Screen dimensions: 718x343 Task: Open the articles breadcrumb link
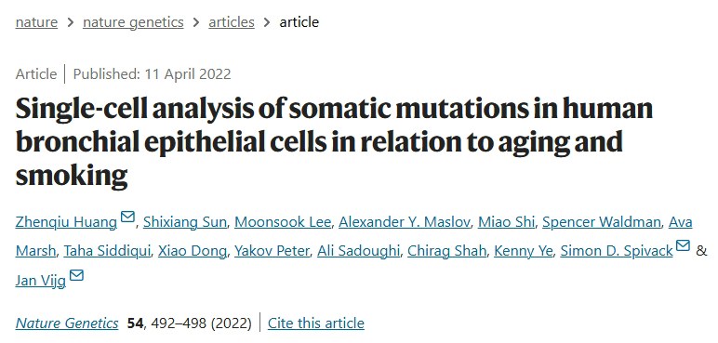232,22
